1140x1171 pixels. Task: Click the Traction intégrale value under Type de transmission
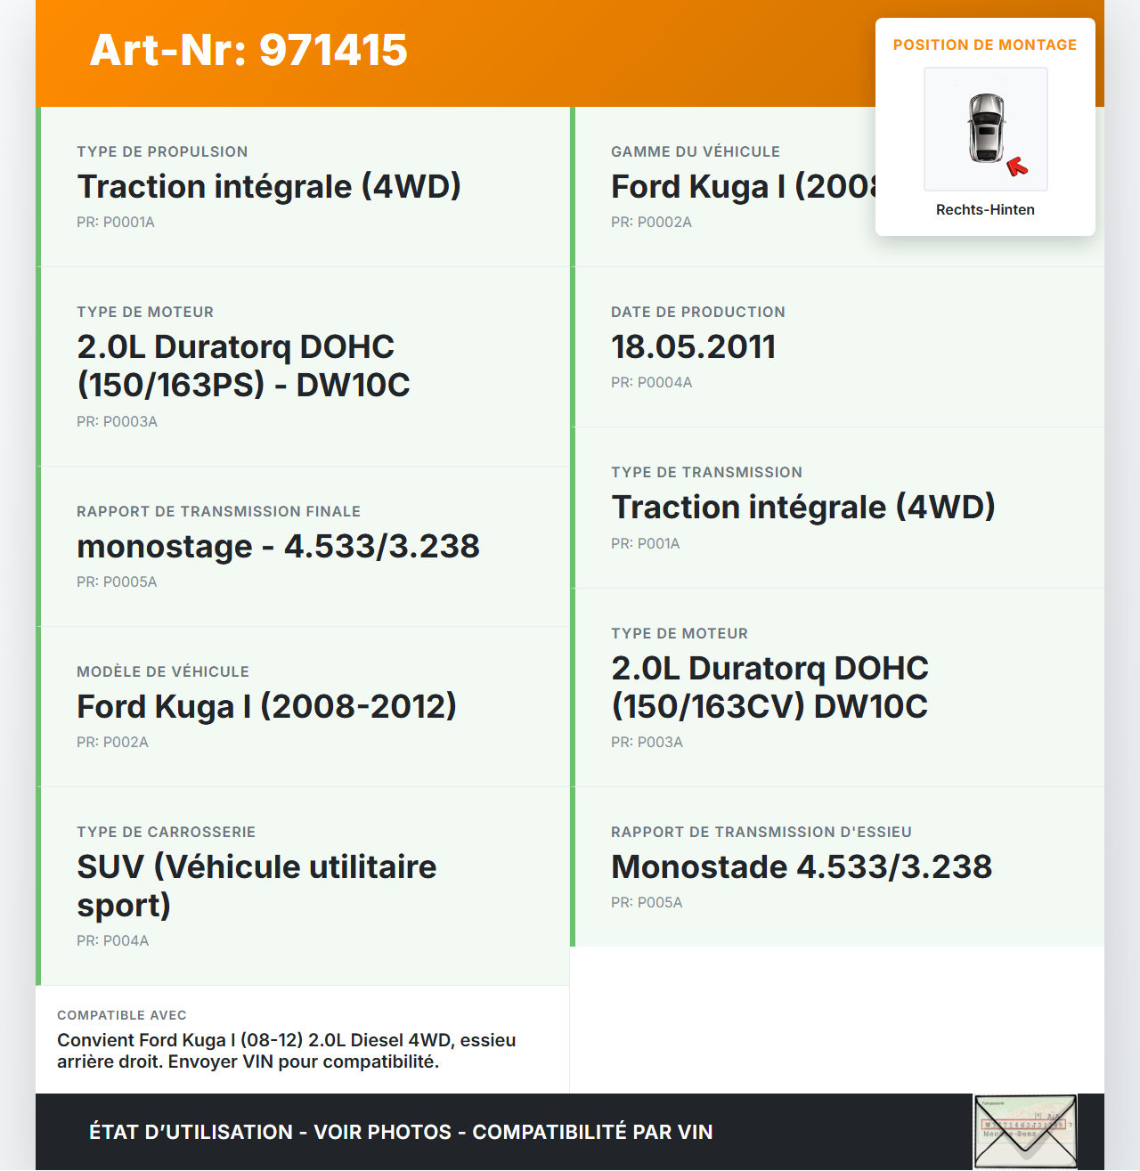point(802,508)
